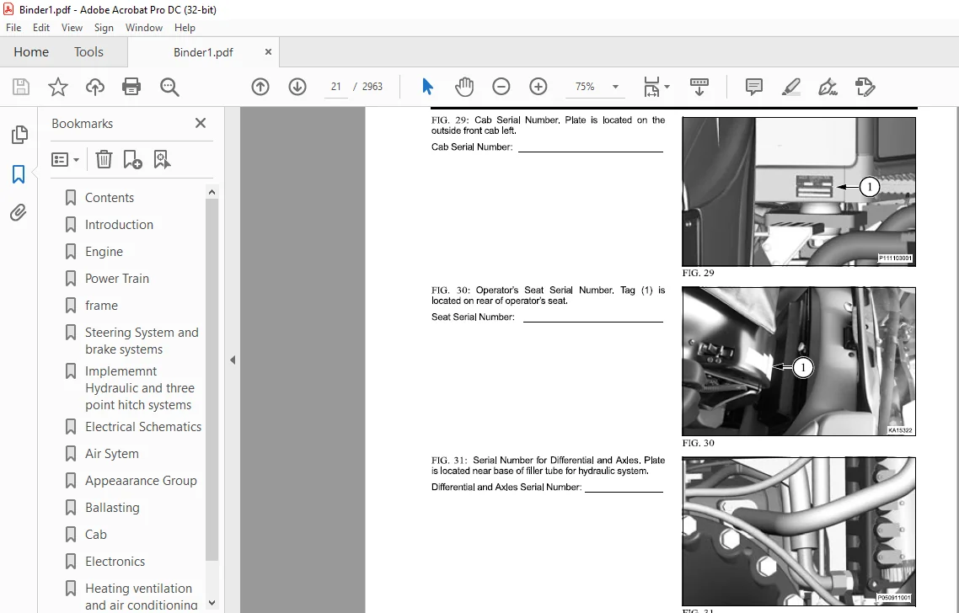Jump to Appeaarance Group bookmark
Screen dimensions: 959x613
coord(141,480)
